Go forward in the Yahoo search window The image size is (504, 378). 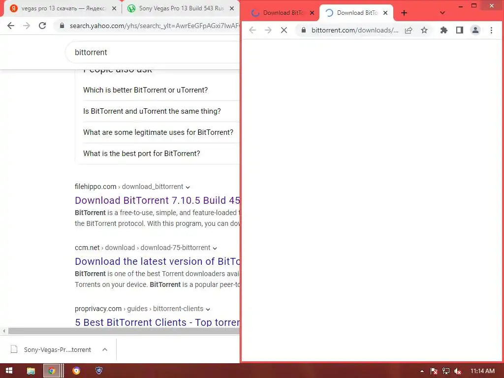pos(27,26)
